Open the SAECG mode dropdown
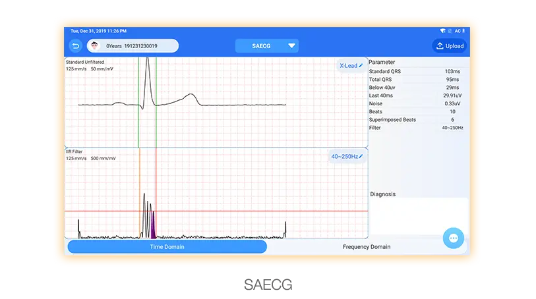Viewport: 536px width, 299px height. [267, 45]
